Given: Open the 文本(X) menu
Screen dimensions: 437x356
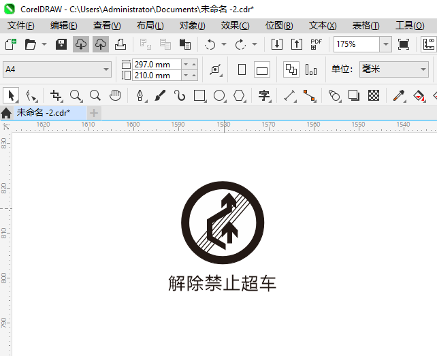Looking at the screenshot, I should point(323,26).
